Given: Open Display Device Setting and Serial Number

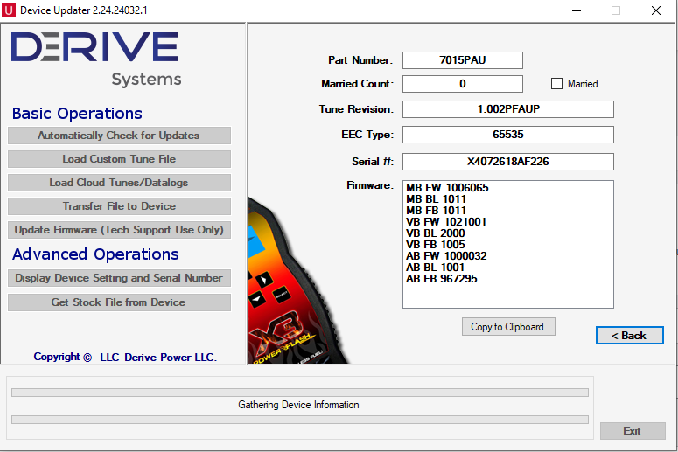Looking at the screenshot, I should [119, 278].
